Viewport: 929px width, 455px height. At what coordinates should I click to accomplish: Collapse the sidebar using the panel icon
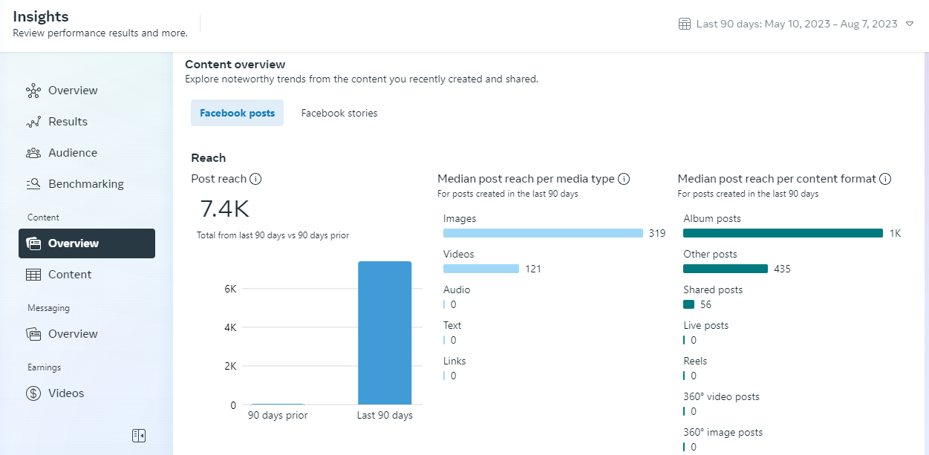pyautogui.click(x=139, y=436)
